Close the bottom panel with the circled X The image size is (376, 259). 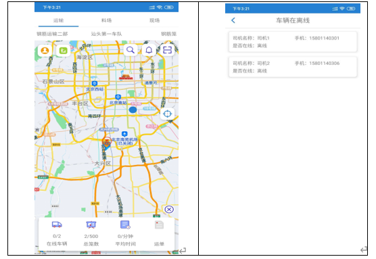[169, 210]
